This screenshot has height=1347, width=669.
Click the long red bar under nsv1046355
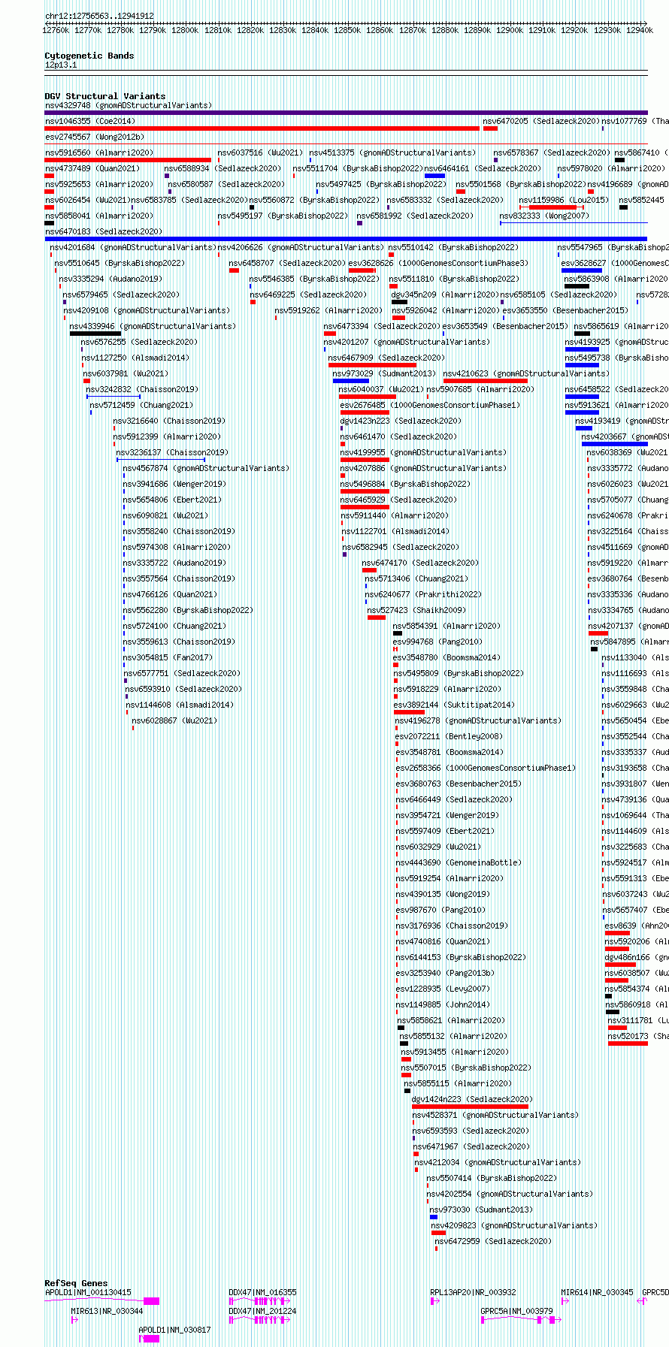[262, 128]
